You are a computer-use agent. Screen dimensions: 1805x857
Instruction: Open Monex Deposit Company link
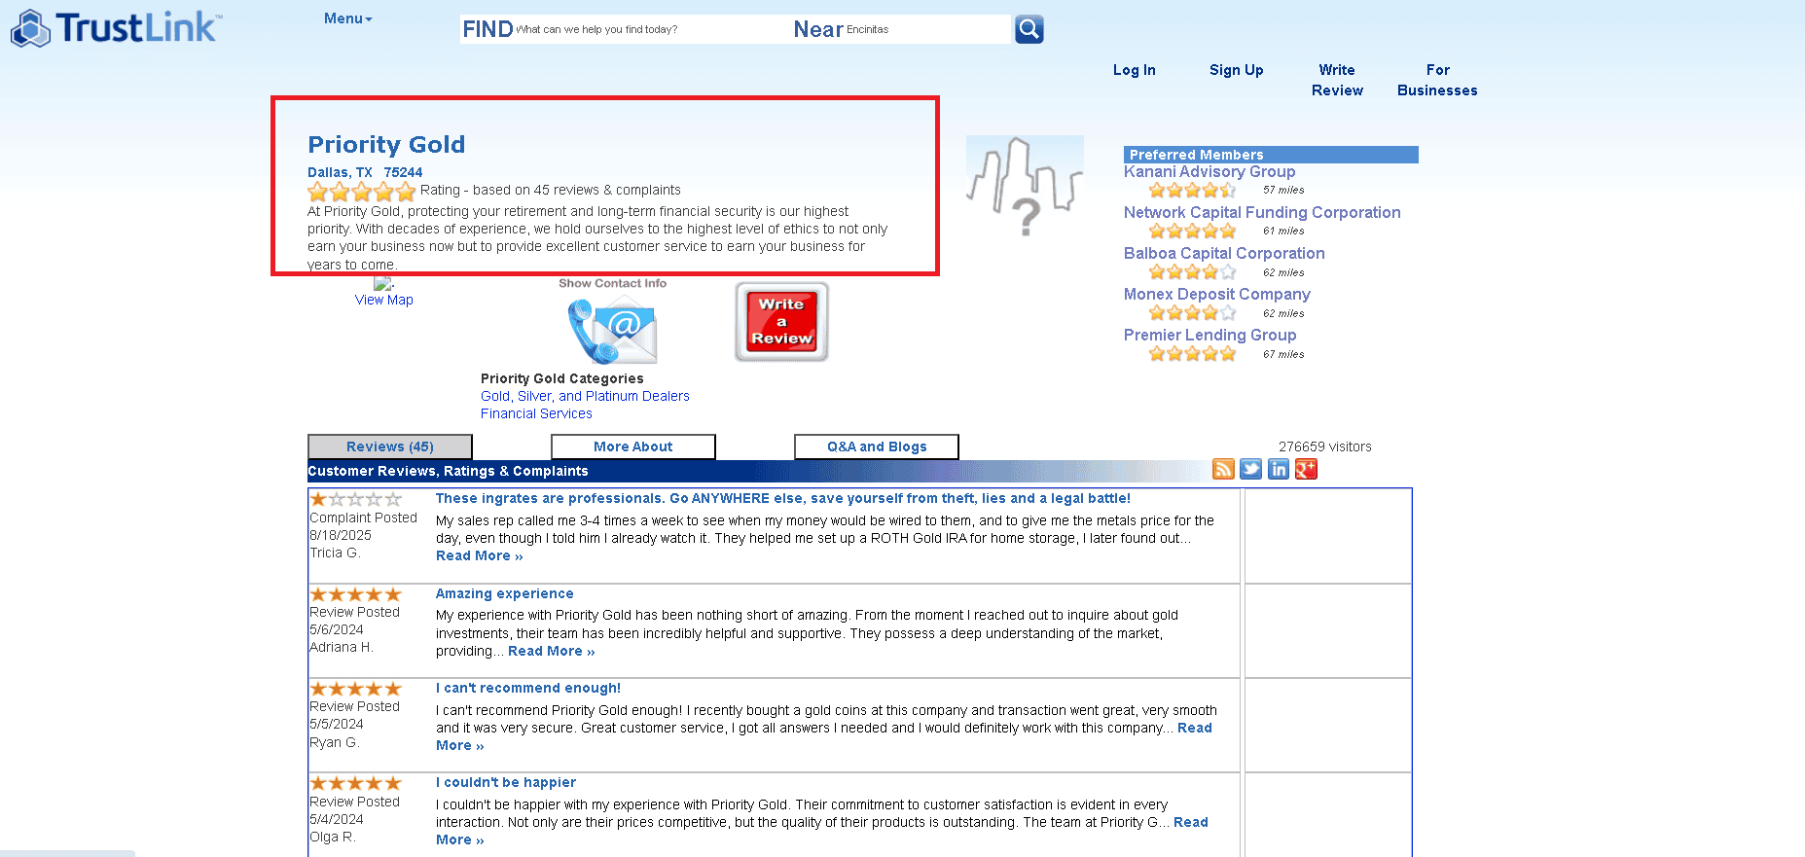tap(1217, 294)
